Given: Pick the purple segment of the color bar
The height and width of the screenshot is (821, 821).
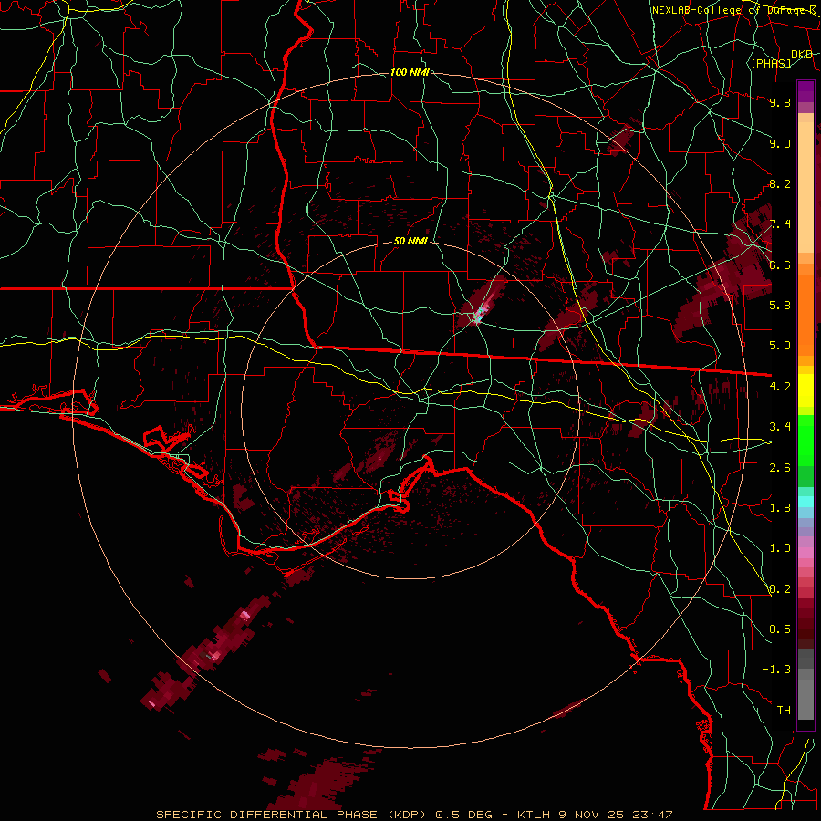Looking at the screenshot, I should tap(805, 91).
